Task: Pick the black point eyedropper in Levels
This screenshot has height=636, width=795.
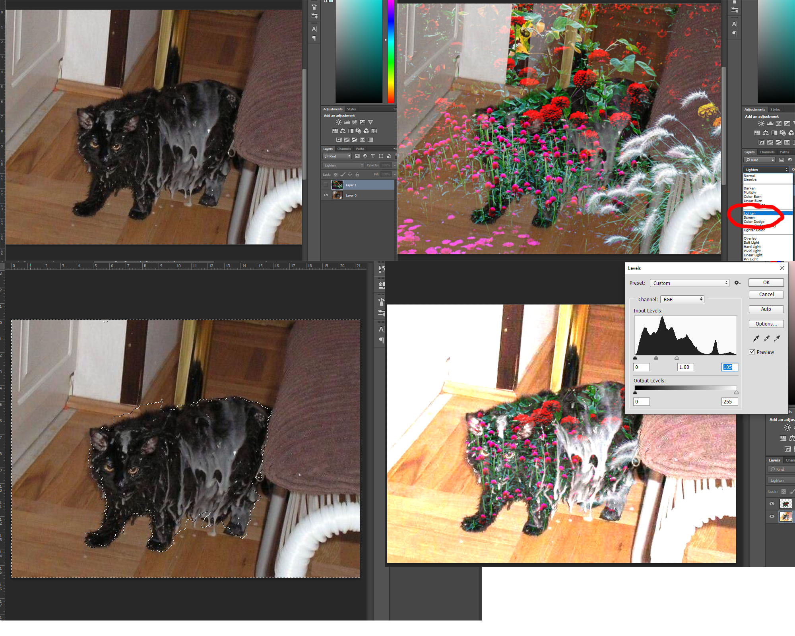Action: tap(756, 338)
